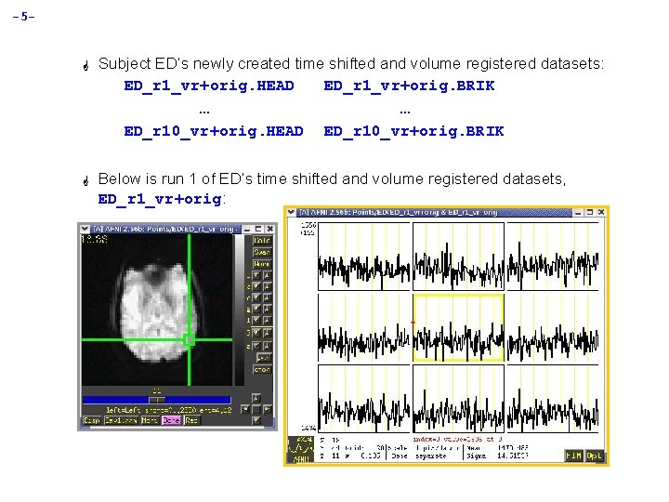Select the middle-left time series sub-graph

pos(364,328)
